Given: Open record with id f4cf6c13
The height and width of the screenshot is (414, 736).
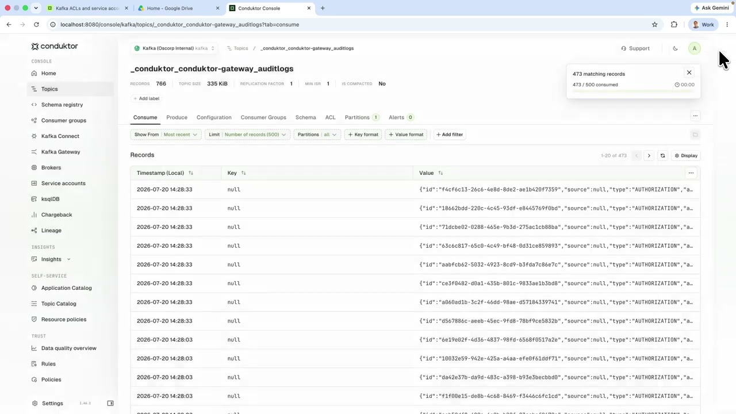Looking at the screenshot, I should (415, 189).
